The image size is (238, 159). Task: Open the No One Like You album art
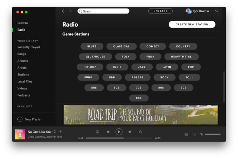[x=20, y=134]
